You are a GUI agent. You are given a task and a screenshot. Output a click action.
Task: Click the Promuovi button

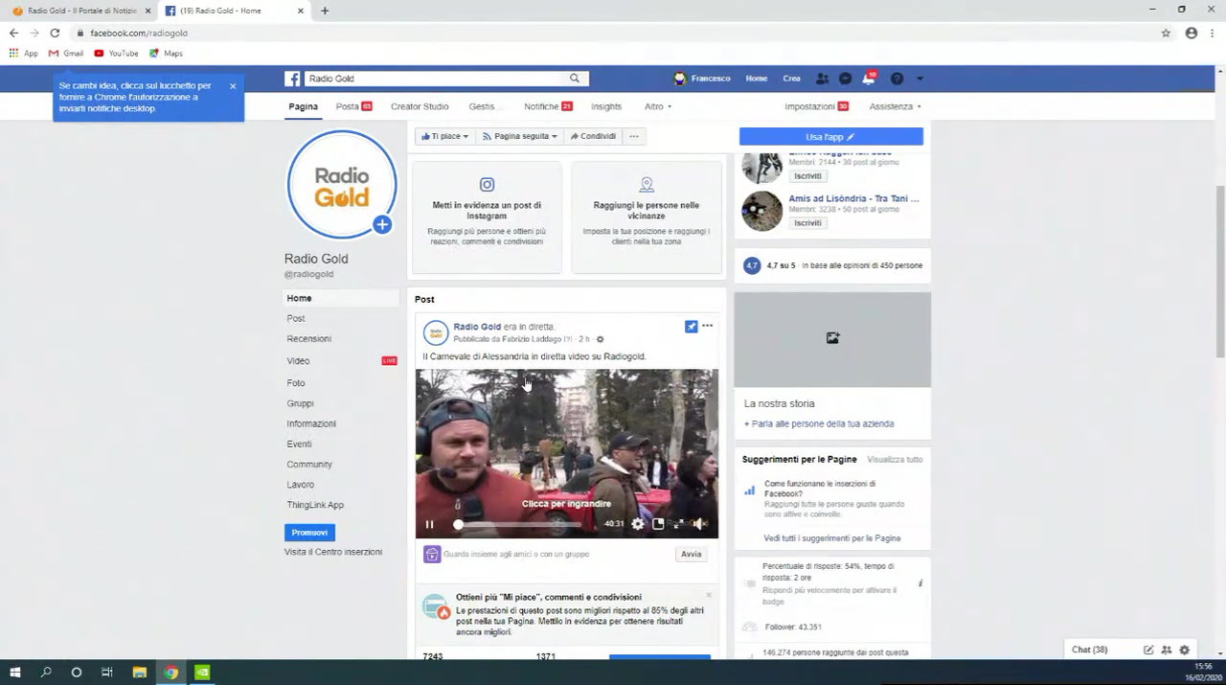(x=309, y=533)
